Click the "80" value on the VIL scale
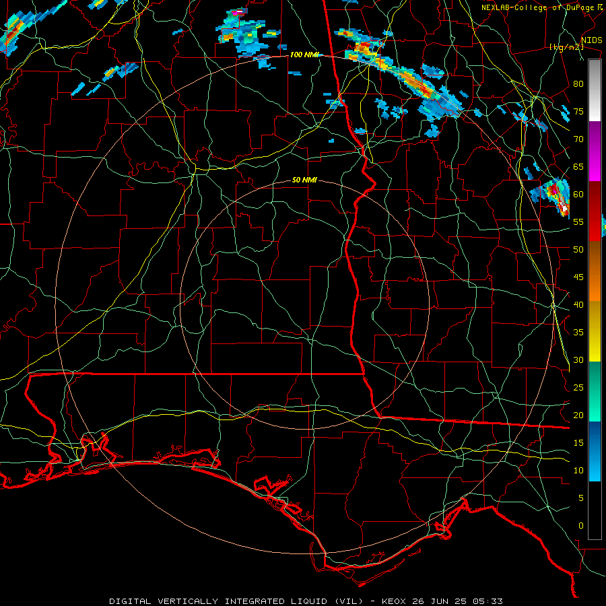This screenshot has width=606, height=606. pyautogui.click(x=578, y=84)
